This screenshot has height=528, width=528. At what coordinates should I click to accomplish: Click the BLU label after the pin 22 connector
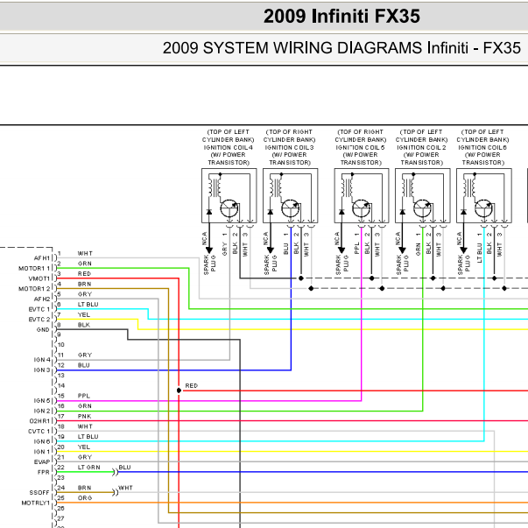point(124,468)
